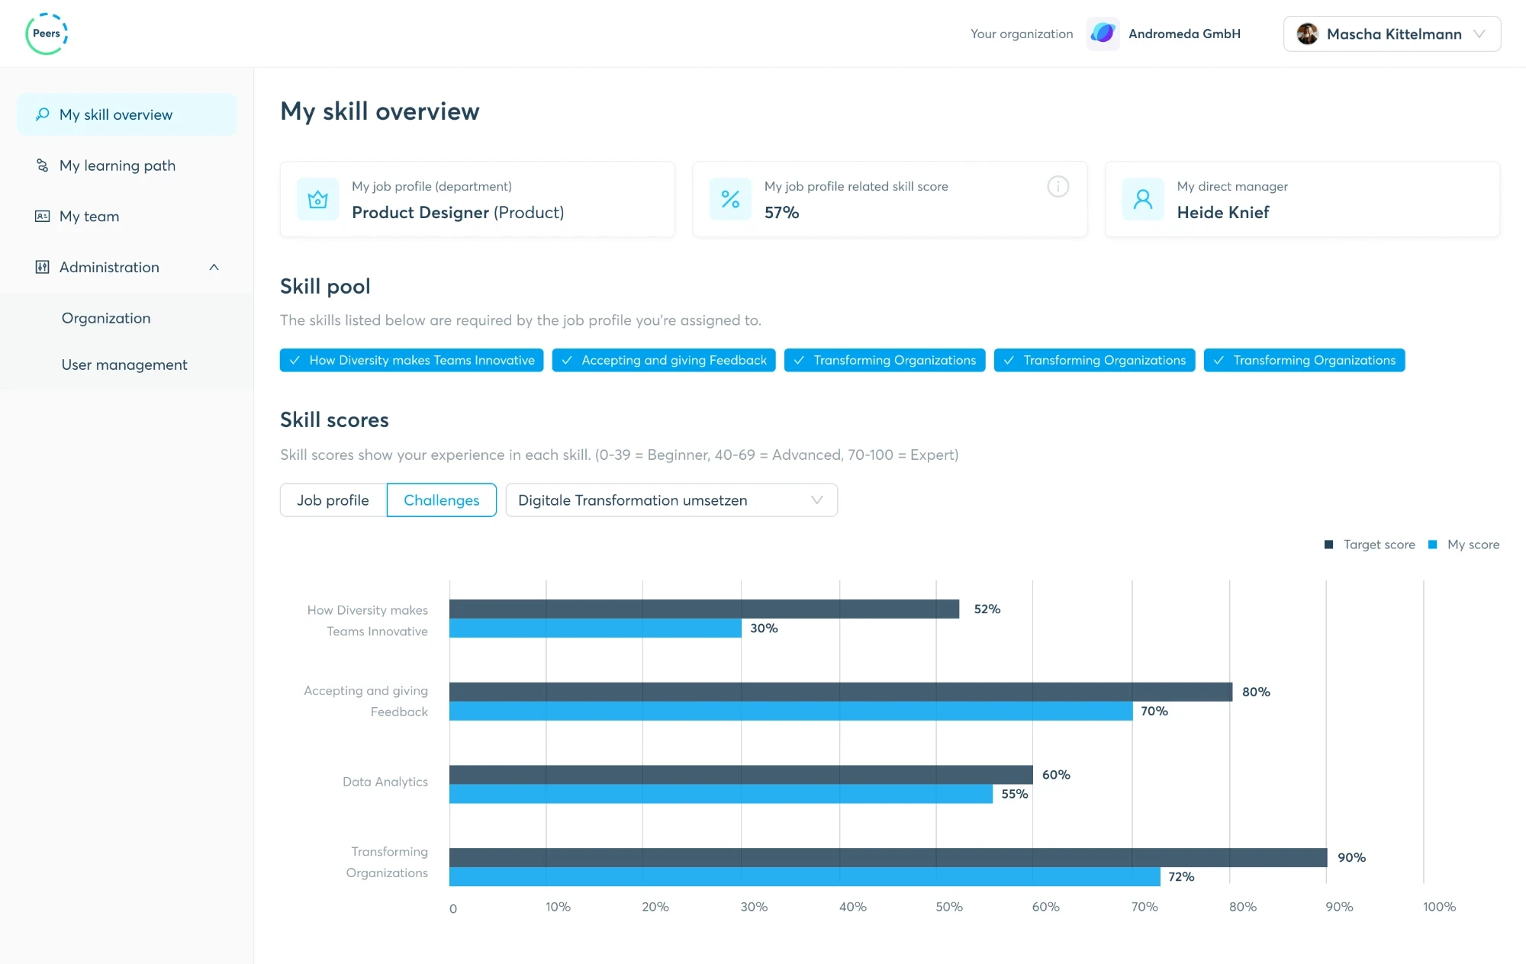Click the Peers logo

pos(47,34)
